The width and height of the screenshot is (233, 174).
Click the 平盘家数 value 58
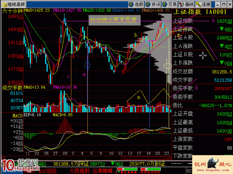point(230,148)
